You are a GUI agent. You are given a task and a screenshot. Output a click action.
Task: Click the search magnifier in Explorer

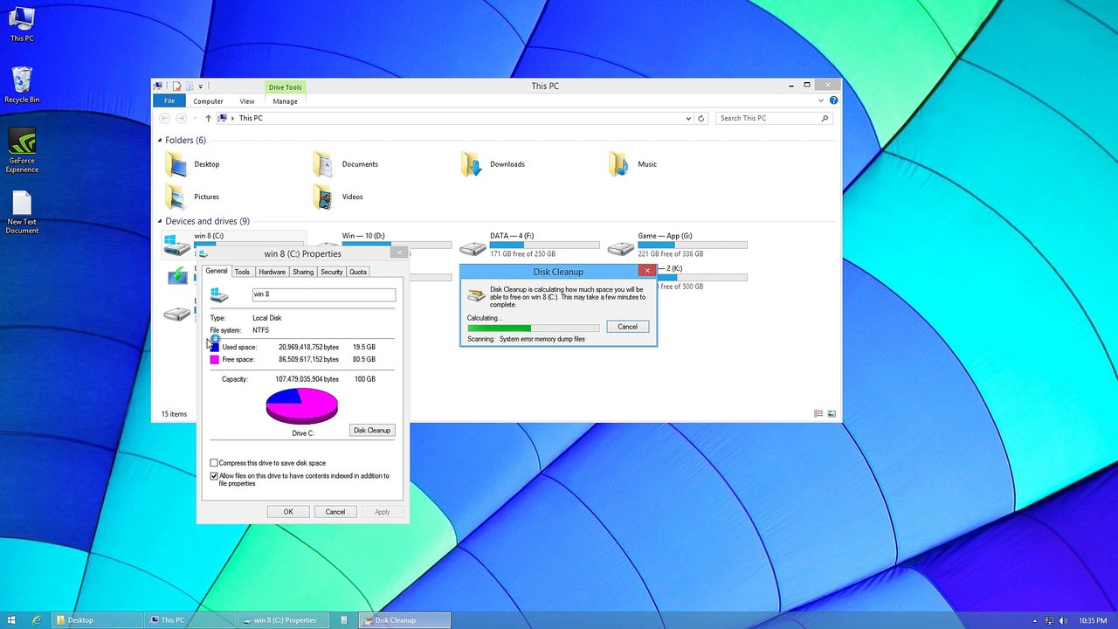point(825,118)
